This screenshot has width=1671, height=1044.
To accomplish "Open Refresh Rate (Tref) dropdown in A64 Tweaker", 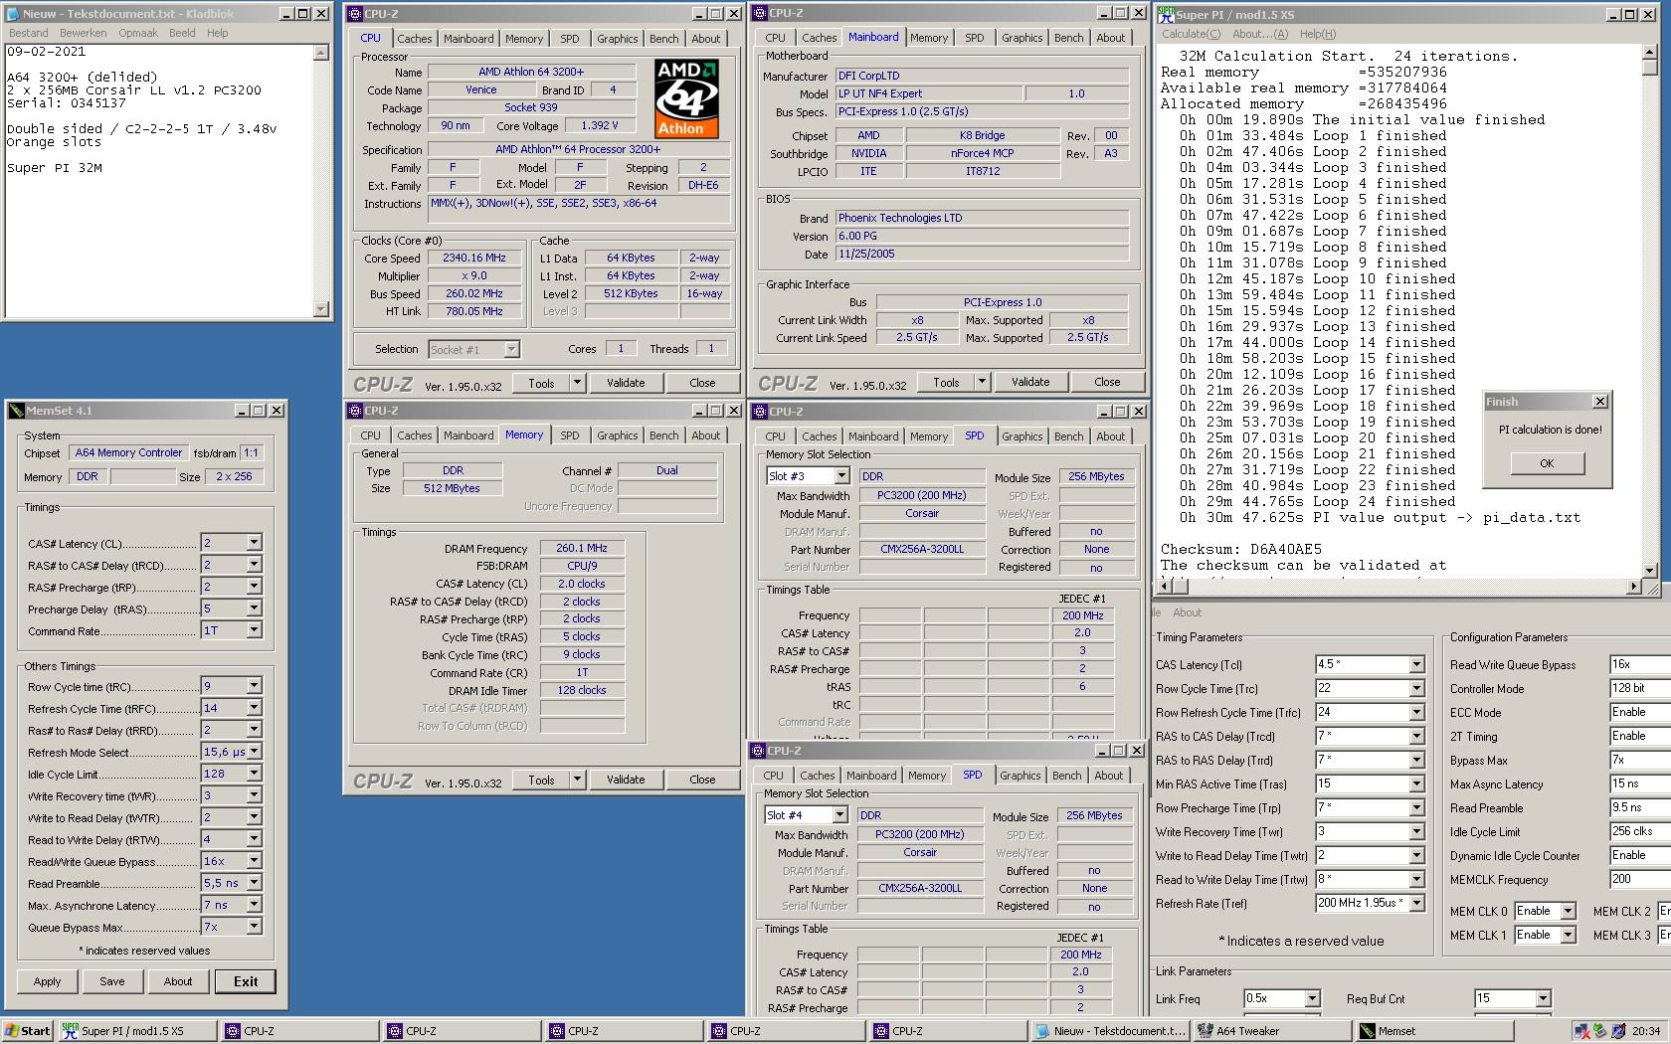I will click(x=1416, y=903).
